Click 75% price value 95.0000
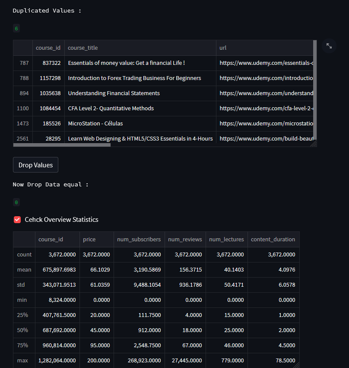Screen dimensions: 349x368 [x=97, y=346]
